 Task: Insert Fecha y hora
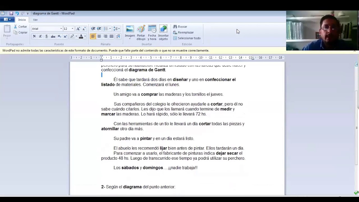[152, 33]
